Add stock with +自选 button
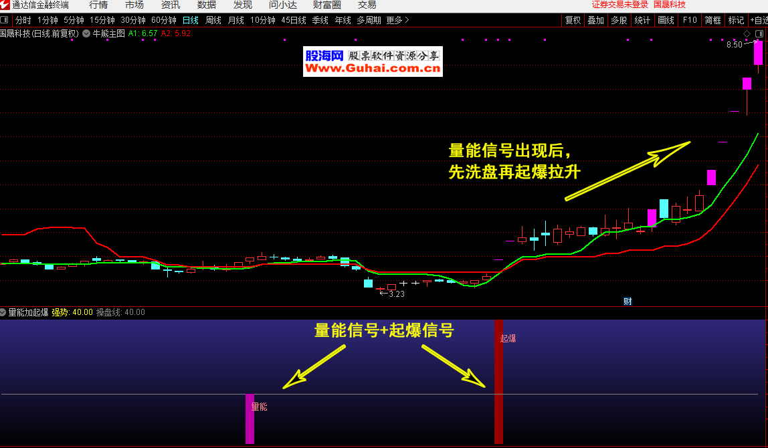This screenshot has height=448, width=768. click(759, 20)
